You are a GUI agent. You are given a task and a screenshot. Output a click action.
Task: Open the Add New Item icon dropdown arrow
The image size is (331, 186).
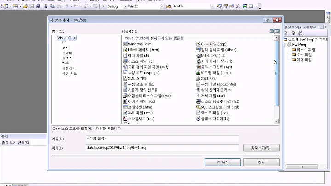(x=20, y=6)
